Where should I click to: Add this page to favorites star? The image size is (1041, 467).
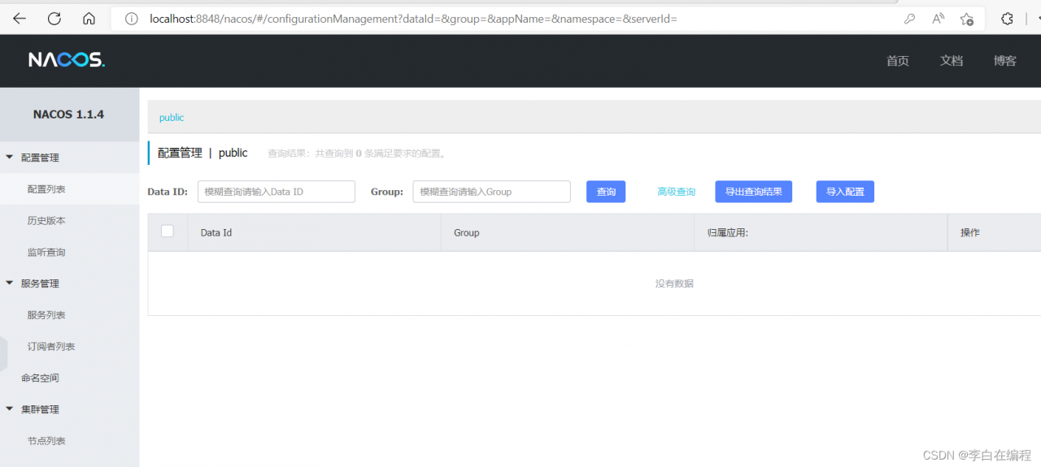click(x=966, y=19)
